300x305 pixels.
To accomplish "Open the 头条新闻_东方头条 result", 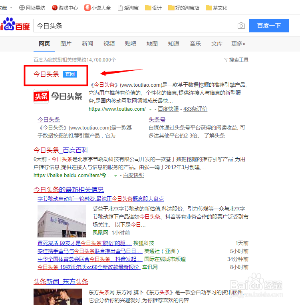I will (x=61, y=282).
